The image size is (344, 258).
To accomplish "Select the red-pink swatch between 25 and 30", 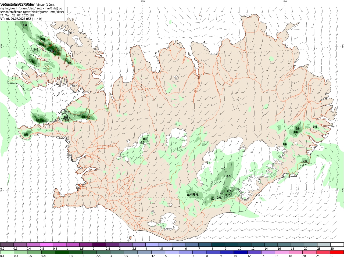I will pyautogui.click(x=323, y=252).
